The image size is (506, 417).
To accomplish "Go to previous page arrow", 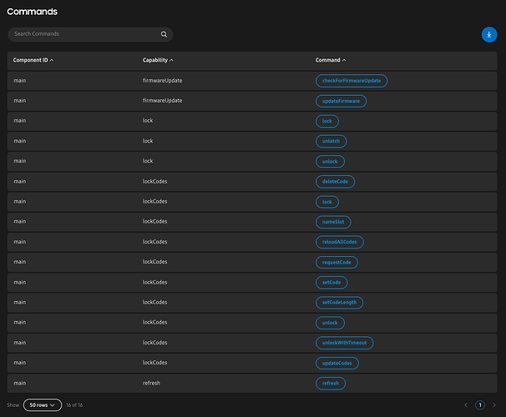I will [x=466, y=405].
